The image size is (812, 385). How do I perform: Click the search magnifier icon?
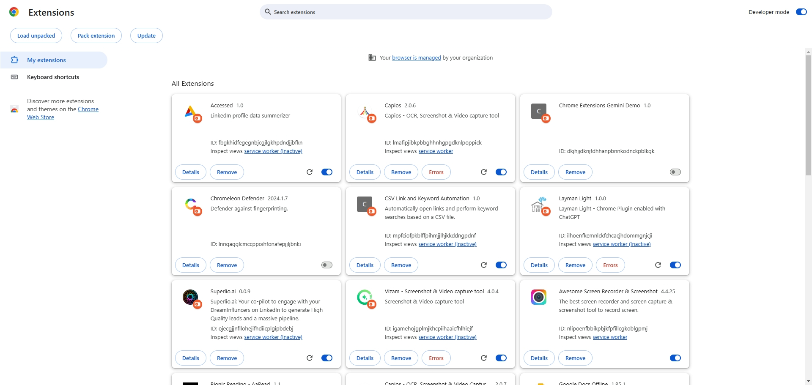point(268,12)
